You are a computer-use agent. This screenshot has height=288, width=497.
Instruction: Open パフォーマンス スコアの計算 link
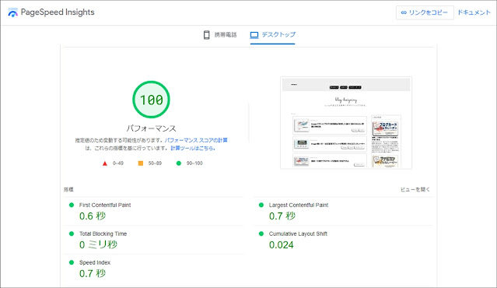pyautogui.click(x=196, y=140)
